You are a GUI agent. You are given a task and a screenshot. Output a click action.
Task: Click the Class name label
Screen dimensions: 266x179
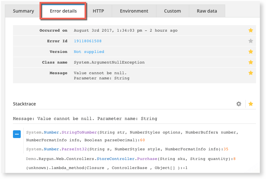click(55, 62)
